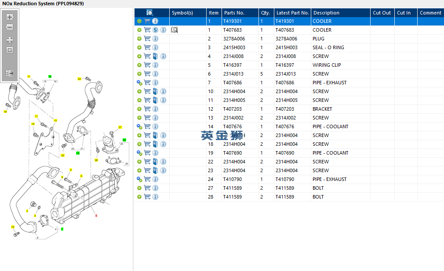Click the panel toggle arrow icon in toolbar
The image size is (444, 271).
[x=10, y=73]
